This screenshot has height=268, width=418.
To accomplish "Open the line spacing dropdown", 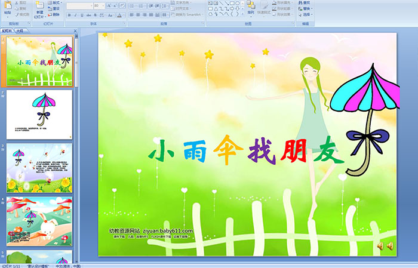I will [x=165, y=6].
